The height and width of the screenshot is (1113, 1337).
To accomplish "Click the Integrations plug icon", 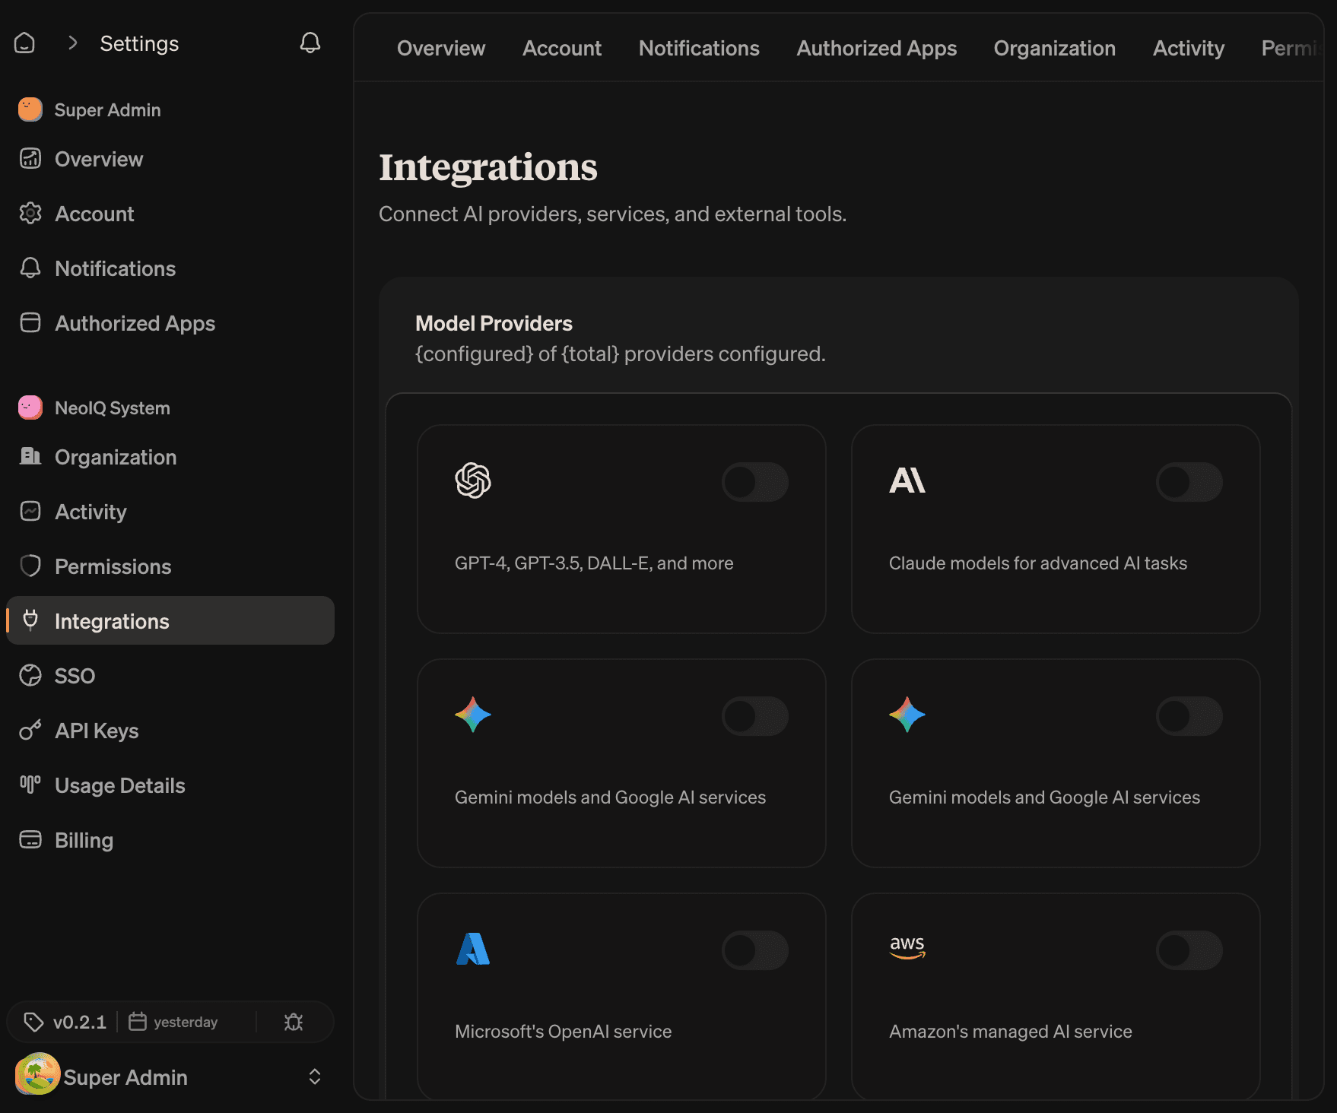I will 30,620.
